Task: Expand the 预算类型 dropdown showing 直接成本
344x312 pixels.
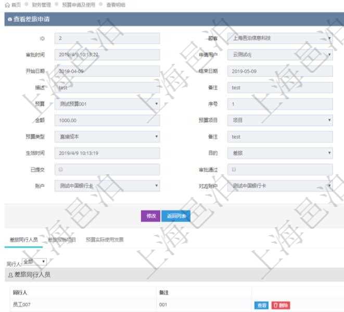Action: [107, 137]
